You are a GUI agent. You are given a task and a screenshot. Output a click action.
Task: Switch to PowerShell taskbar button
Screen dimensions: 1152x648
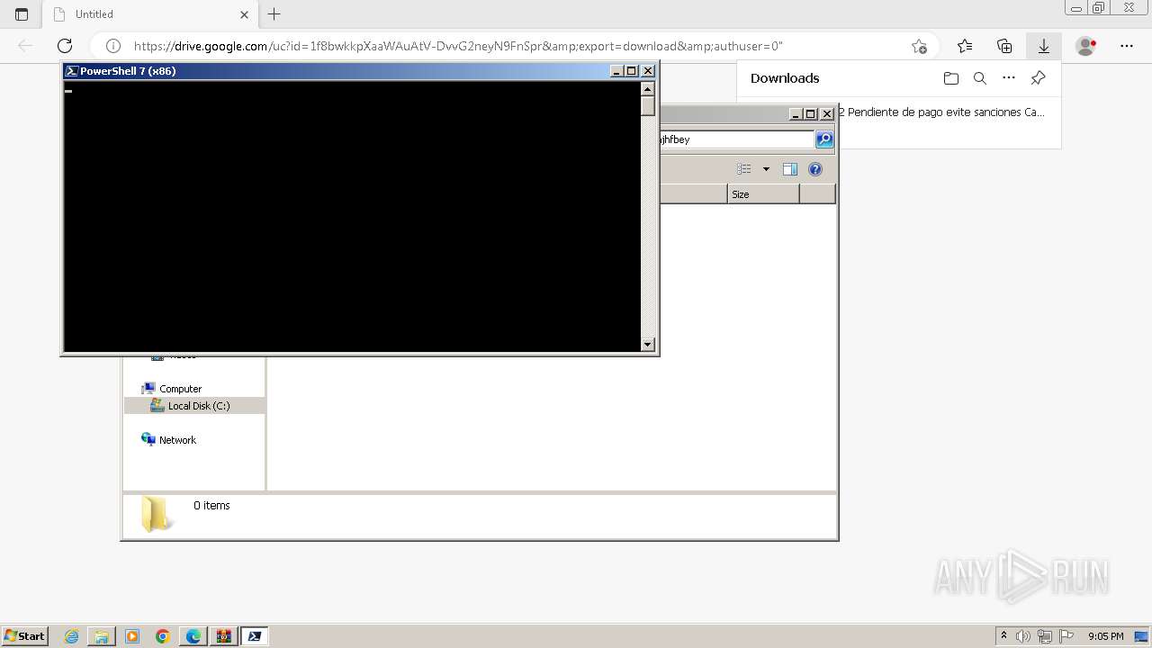[x=254, y=636]
